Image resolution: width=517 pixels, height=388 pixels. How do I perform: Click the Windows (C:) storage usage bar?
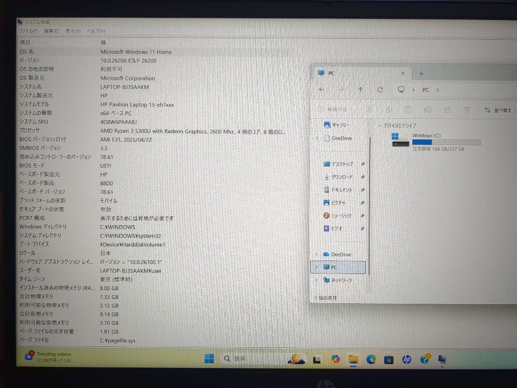[x=446, y=142]
